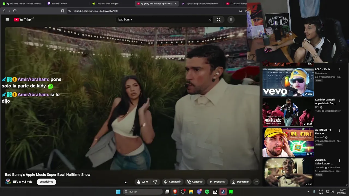The width and height of the screenshot is (349, 196).
Task: Close the Bad Bunny YouTube tab
Action: click(176, 4)
